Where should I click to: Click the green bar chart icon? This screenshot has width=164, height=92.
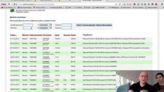click(x=12, y=11)
